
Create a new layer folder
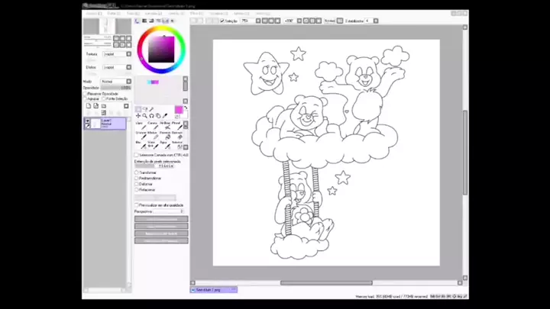pos(103,106)
